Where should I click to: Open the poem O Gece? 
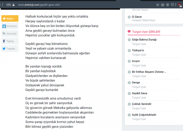coord(137,17)
